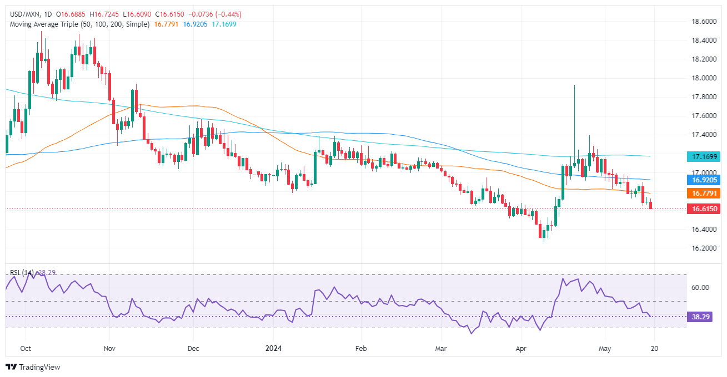The height and width of the screenshot is (377, 727).
Task: Click the Nov label on the time axis
Action: [x=109, y=350]
